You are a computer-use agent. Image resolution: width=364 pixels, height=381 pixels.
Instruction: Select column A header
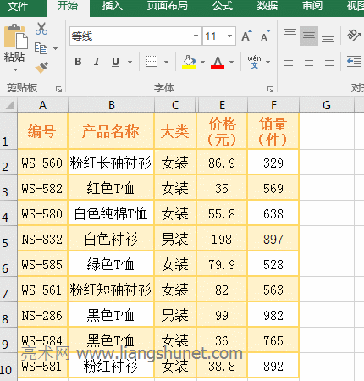coord(42,105)
